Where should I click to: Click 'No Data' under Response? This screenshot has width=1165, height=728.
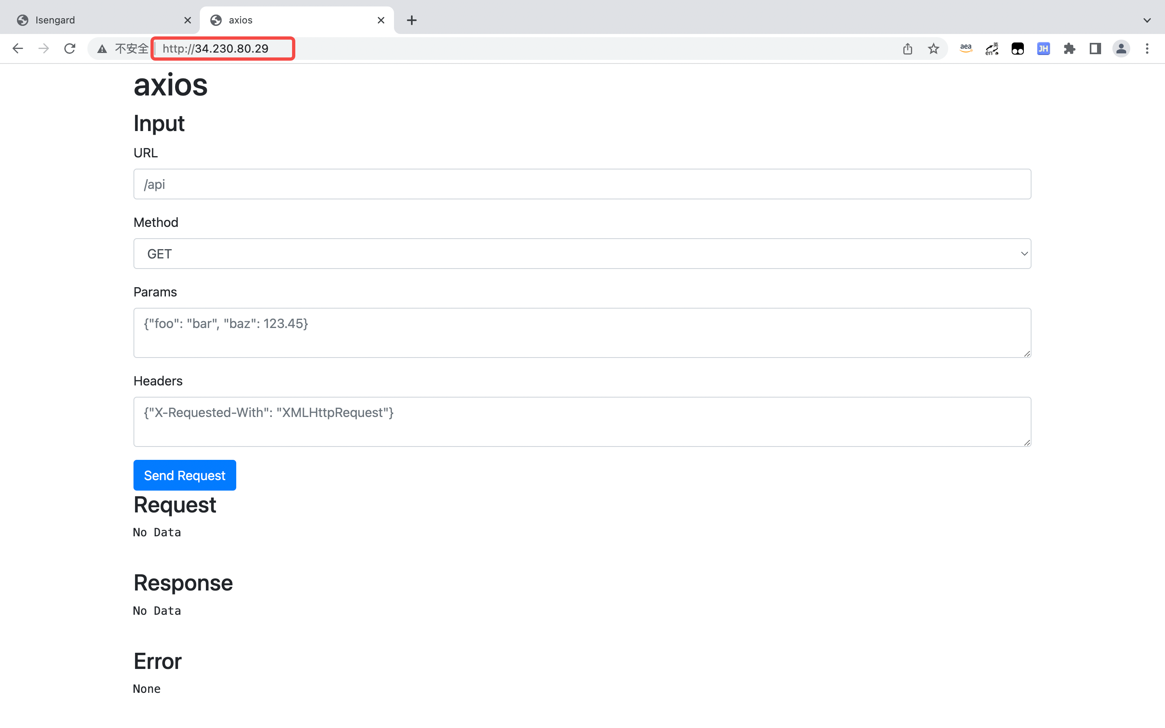[x=157, y=611]
